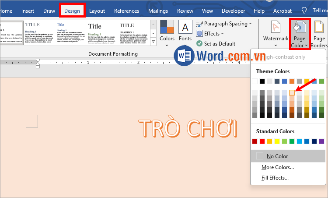328x198 pixels.
Task: Choose dark red in Standard Colors
Action: 255,141
